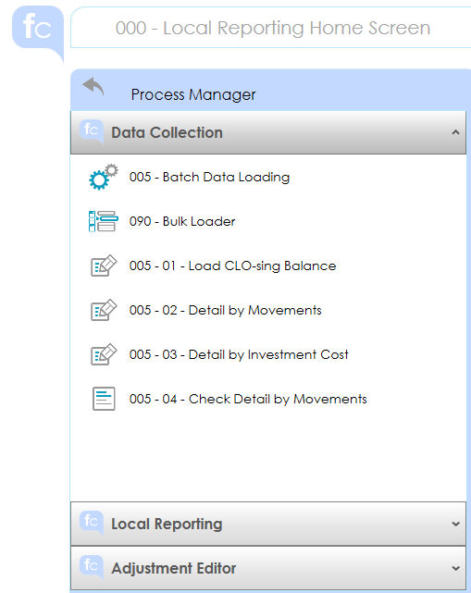The width and height of the screenshot is (471, 593).
Task: Select 005 - 03 - Detail by Investment Cost
Action: [239, 354]
